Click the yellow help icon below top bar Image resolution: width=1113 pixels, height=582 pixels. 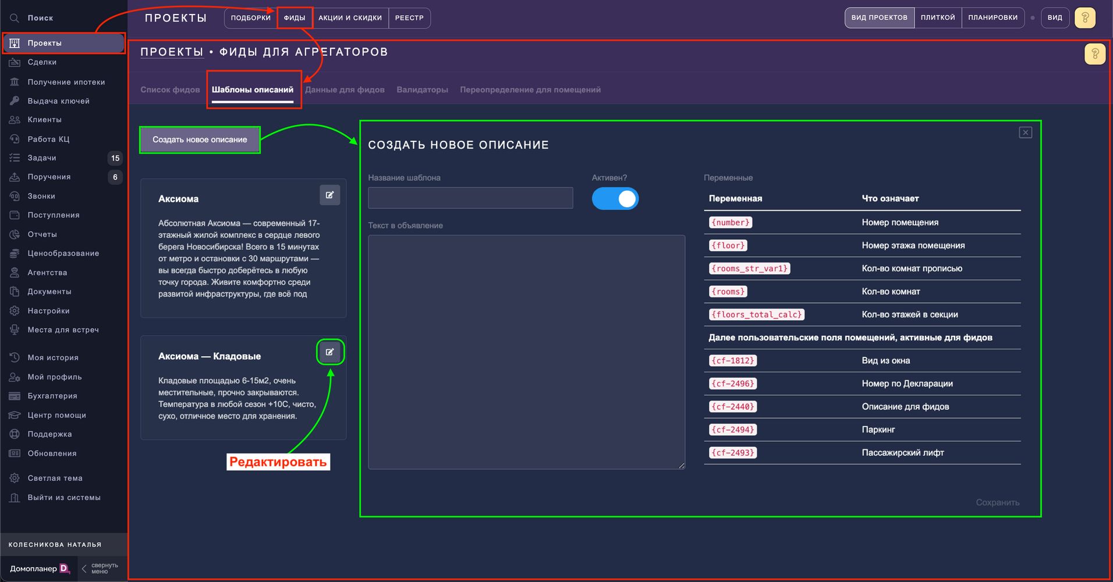[x=1095, y=54]
